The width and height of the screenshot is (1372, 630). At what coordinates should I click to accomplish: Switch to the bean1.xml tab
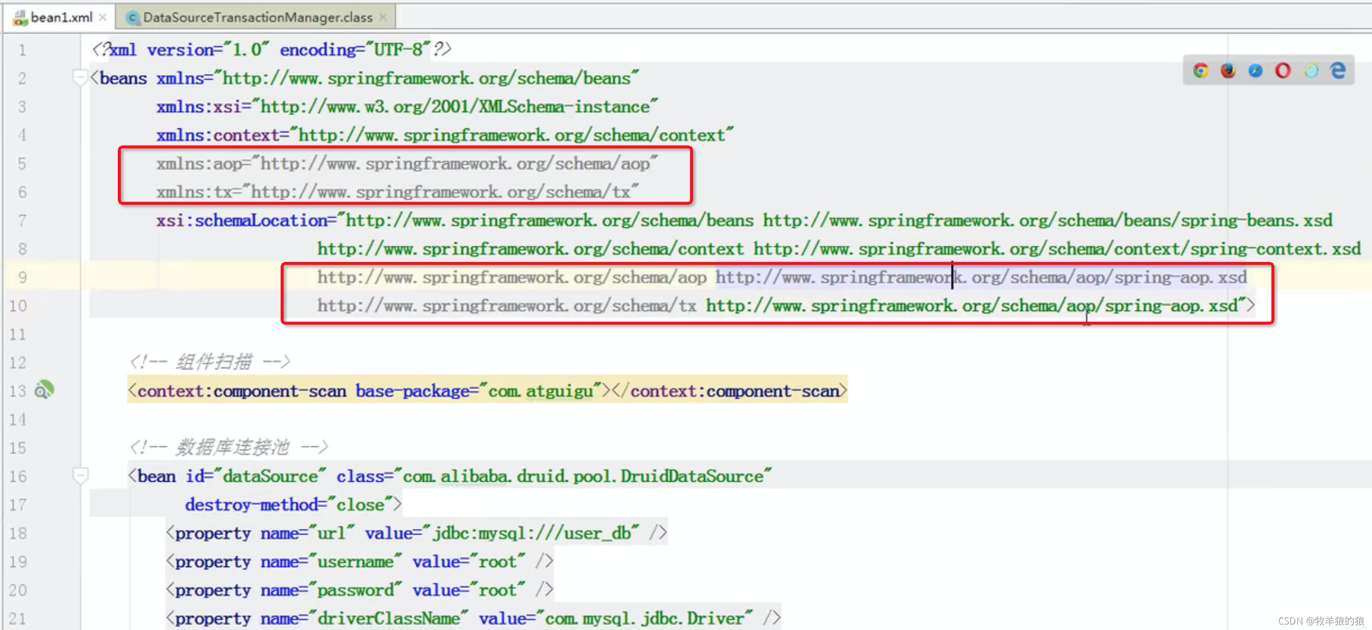[x=61, y=17]
